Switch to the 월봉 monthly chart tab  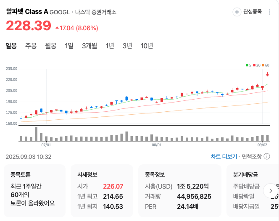coord(50,46)
